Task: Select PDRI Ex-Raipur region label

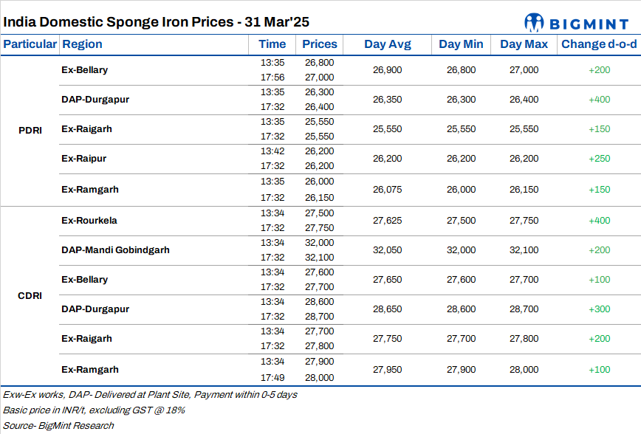Action: [x=84, y=159]
